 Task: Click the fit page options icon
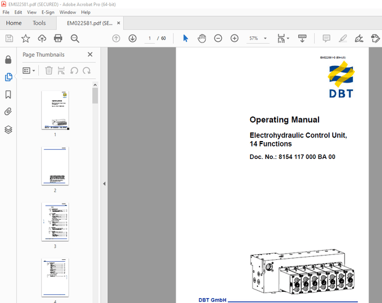pos(281,38)
